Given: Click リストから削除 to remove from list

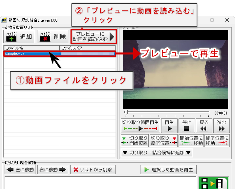Looking at the screenshot, I should tap(93, 170).
